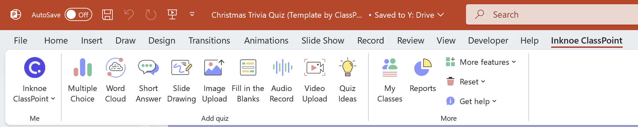
Task: Add an Image Upload activity
Action: tap(214, 80)
